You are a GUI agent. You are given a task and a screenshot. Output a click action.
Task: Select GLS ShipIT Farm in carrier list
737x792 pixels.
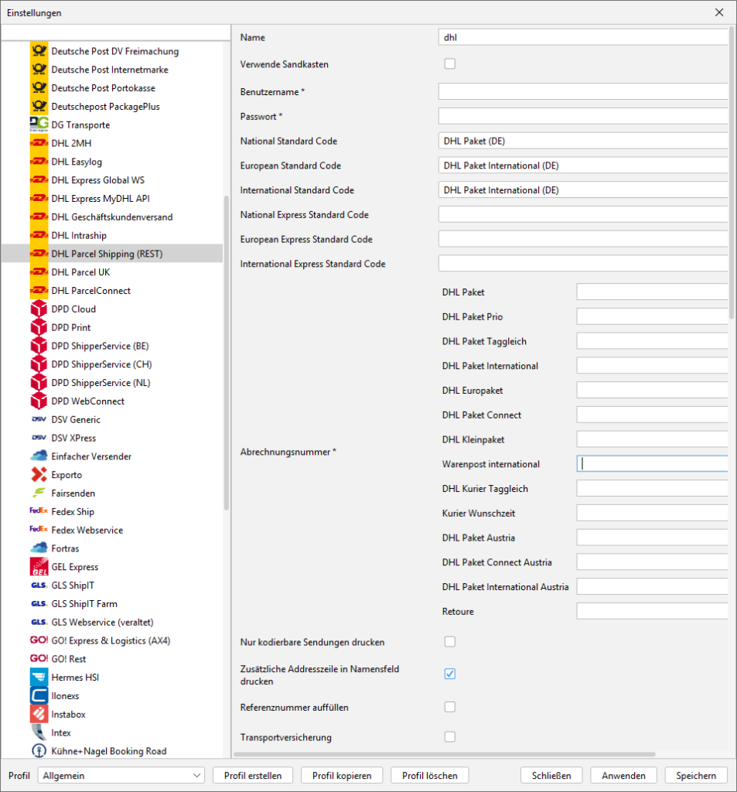pos(84,603)
